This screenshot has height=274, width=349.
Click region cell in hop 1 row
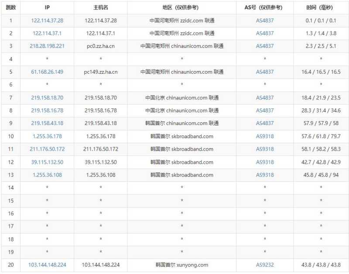(x=182, y=20)
